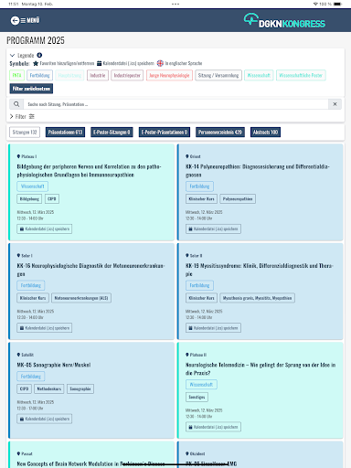
Task: Collapse the Legende section chevron
Action: click(x=12, y=56)
